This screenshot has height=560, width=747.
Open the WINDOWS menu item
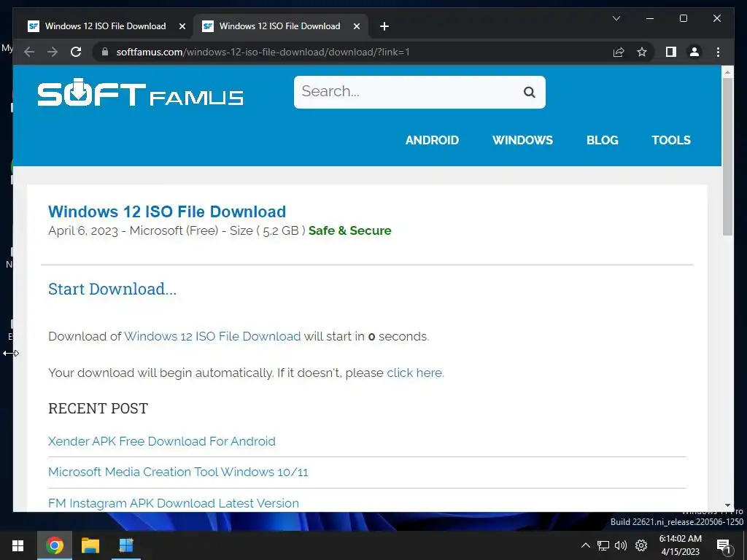click(522, 140)
